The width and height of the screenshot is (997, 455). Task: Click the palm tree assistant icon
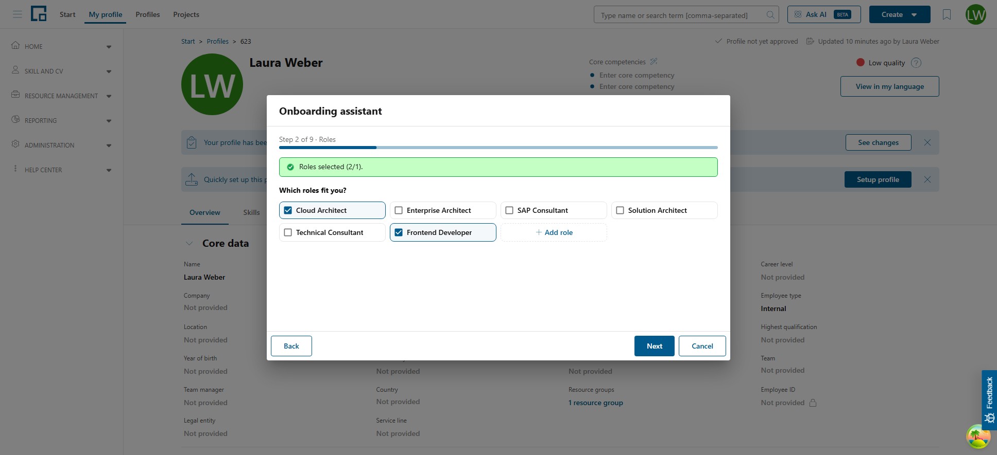tap(978, 436)
